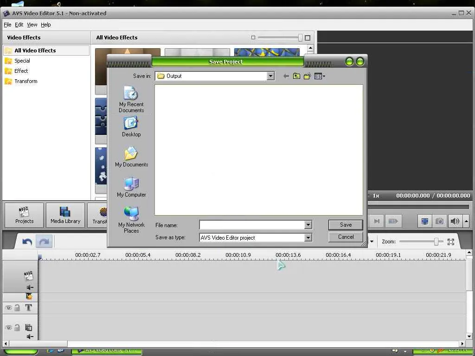Click the timeline playhead marker at start
The height and width of the screenshot is (356, 475).
point(40,257)
